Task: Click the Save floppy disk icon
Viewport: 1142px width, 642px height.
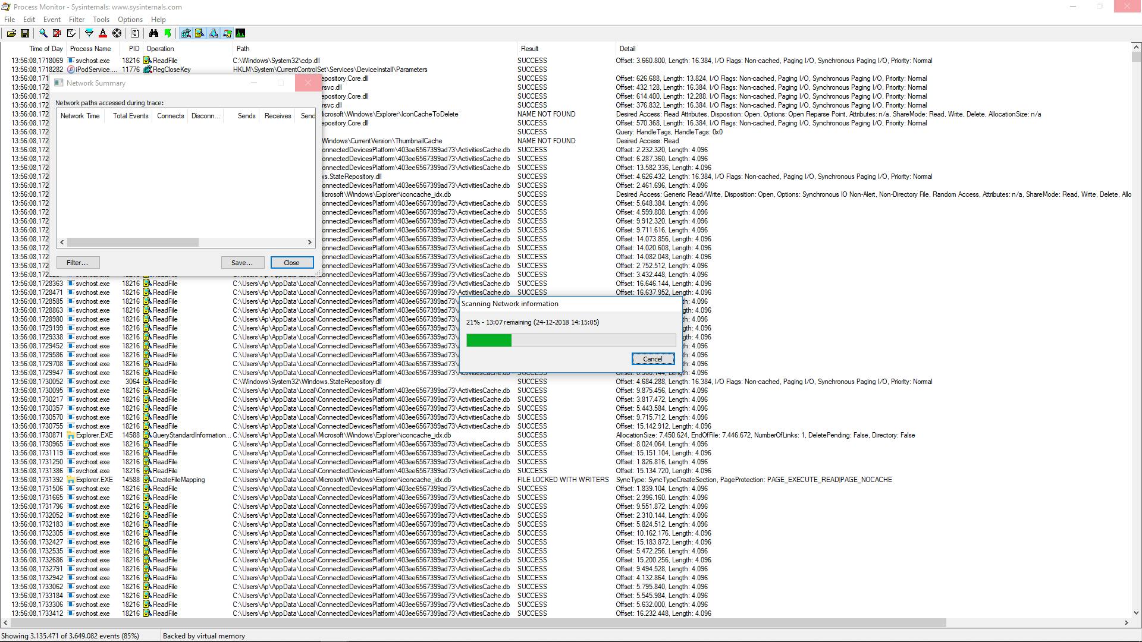Action: coord(25,34)
